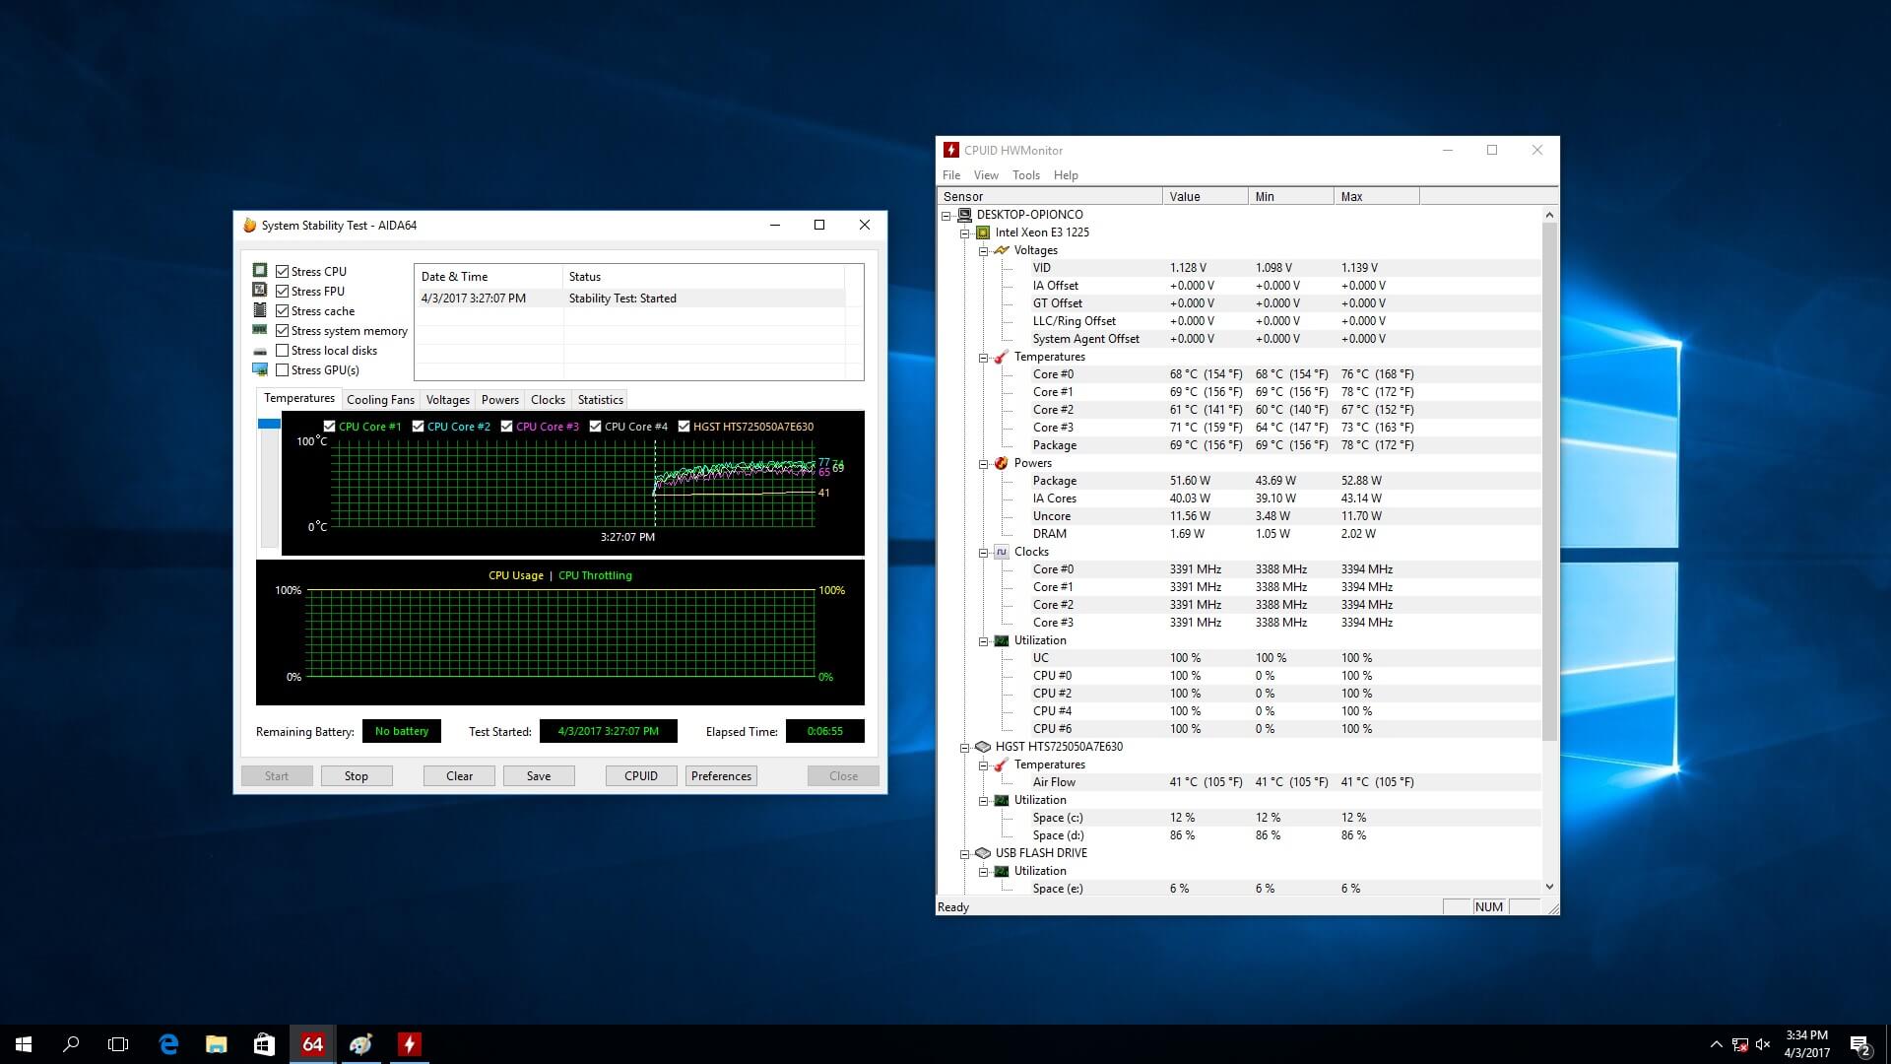Image resolution: width=1891 pixels, height=1064 pixels.
Task: Switch to the Cooling Fans tab
Action: [380, 399]
